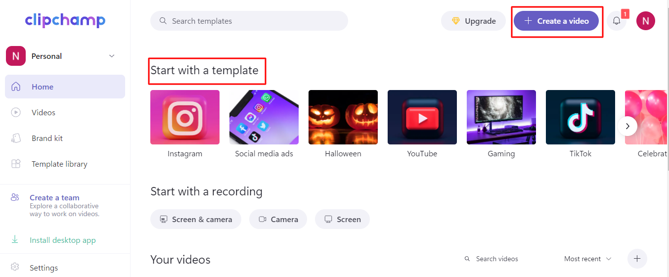The height and width of the screenshot is (277, 669).
Task: Open notifications bell icon
Action: 617,21
